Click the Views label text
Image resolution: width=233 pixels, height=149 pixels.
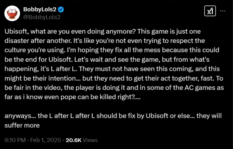click(x=90, y=140)
